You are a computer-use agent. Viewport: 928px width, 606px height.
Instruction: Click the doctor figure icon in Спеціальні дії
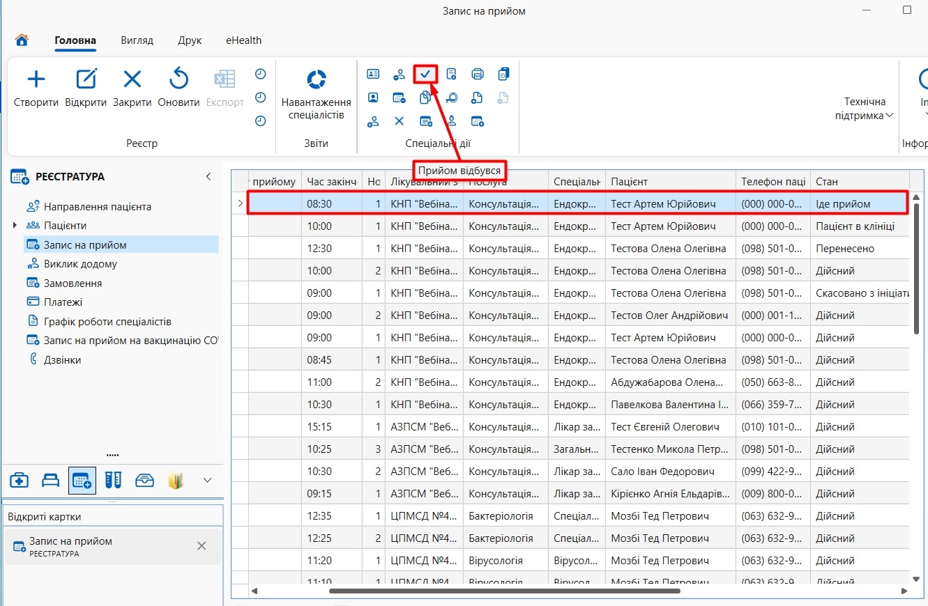pos(451,121)
